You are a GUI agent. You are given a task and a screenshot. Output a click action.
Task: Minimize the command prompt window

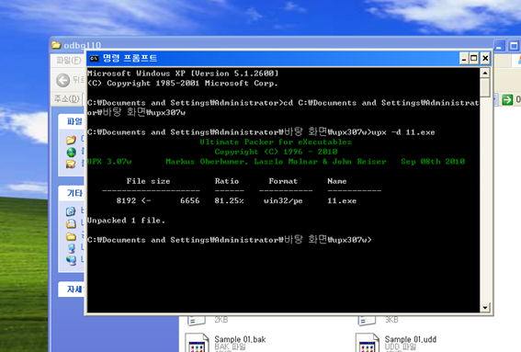click(x=464, y=59)
